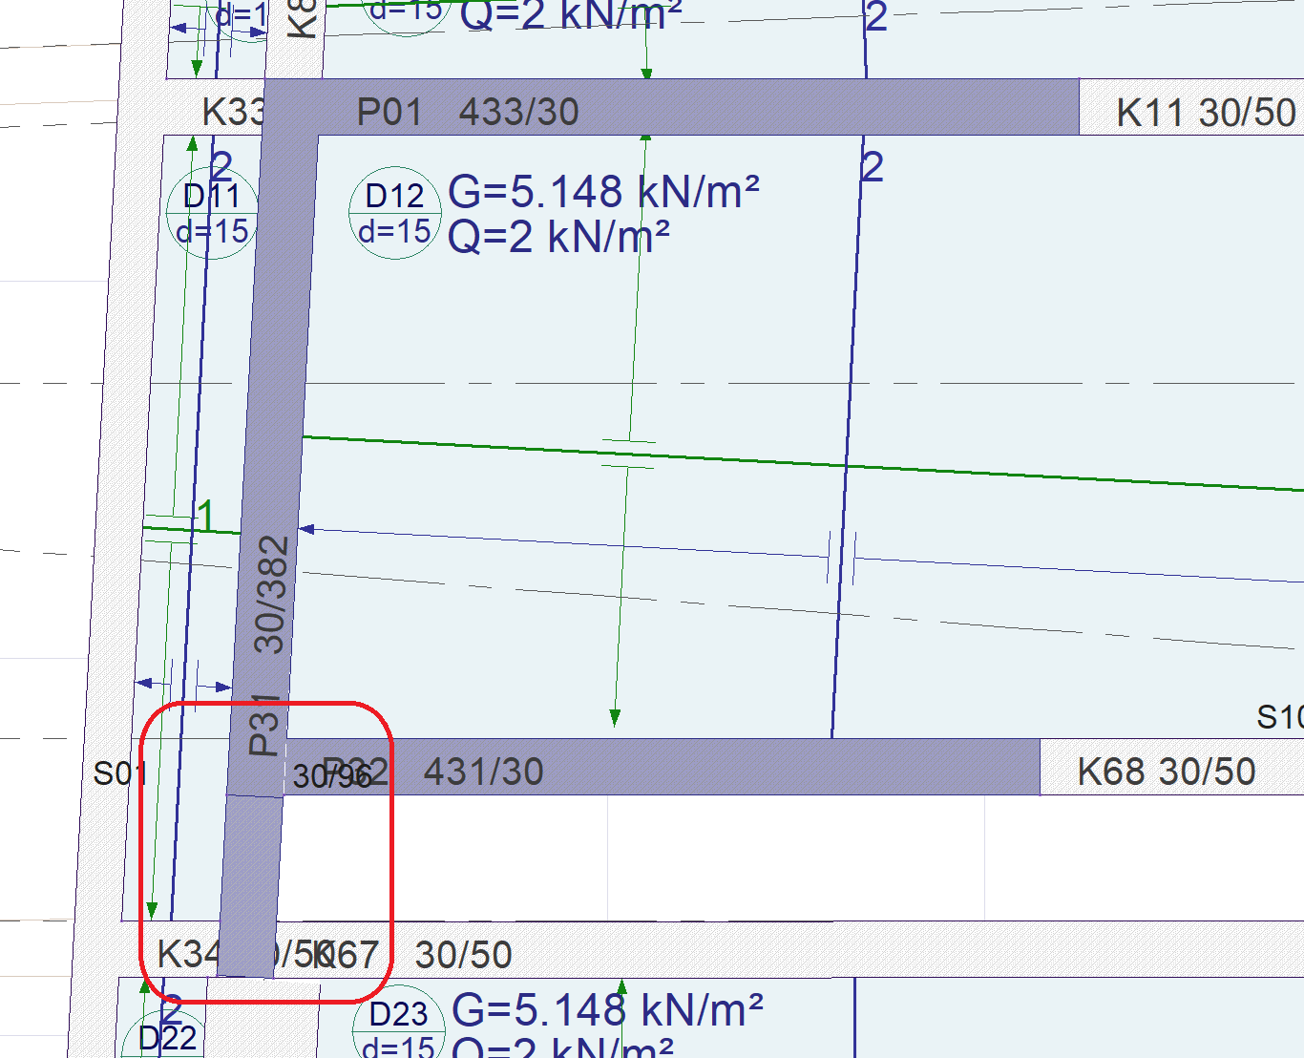
Task: Select the K68 30/50 beam label
Action: (x=1166, y=772)
